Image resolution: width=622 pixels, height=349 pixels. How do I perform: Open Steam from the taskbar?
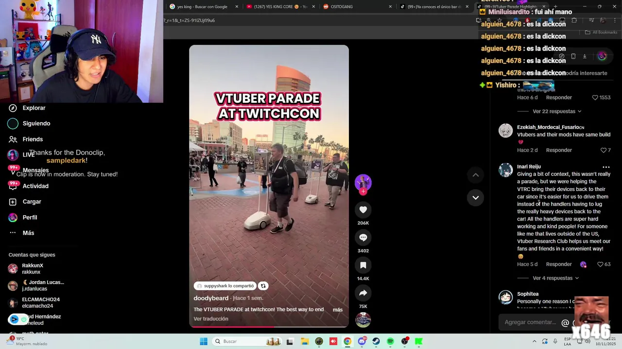(376, 342)
